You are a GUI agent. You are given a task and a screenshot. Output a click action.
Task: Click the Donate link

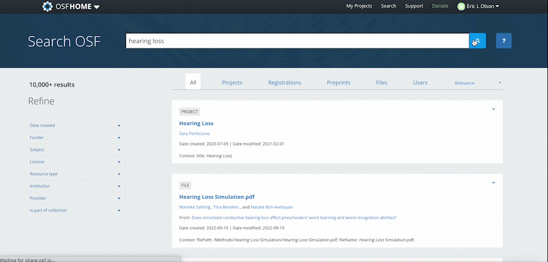click(440, 6)
